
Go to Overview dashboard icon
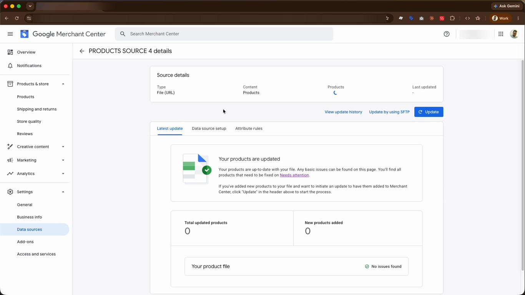(x=10, y=52)
